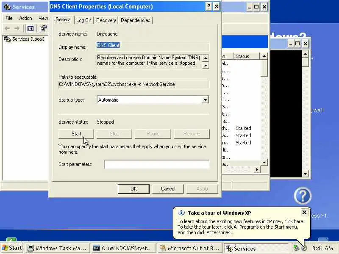Cancel the DNS Client Properties dialog

point(168,189)
